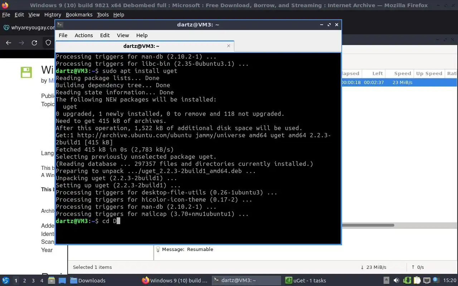This screenshot has width=458, height=286.
Task: Click the terminal icon in terminal title bar
Action: pyautogui.click(x=60, y=25)
